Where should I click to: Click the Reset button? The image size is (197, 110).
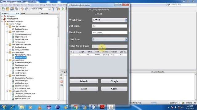pos(84,89)
